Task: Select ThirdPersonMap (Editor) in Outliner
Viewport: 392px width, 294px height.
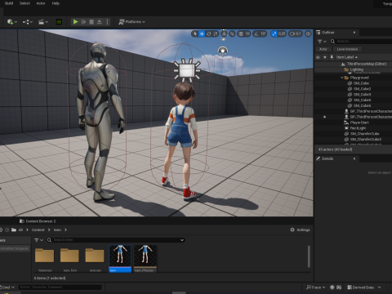Action: point(367,64)
